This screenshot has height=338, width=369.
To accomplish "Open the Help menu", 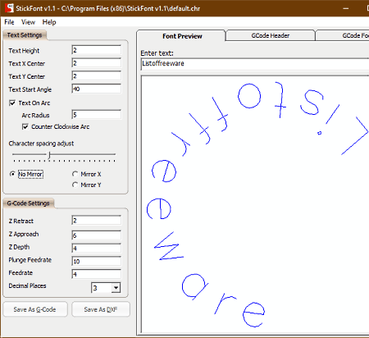I will 49,22.
